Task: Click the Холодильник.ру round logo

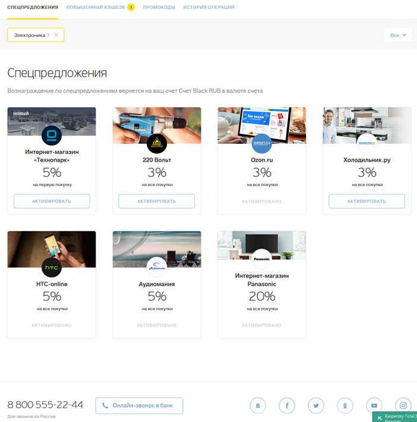Action: click(367, 143)
